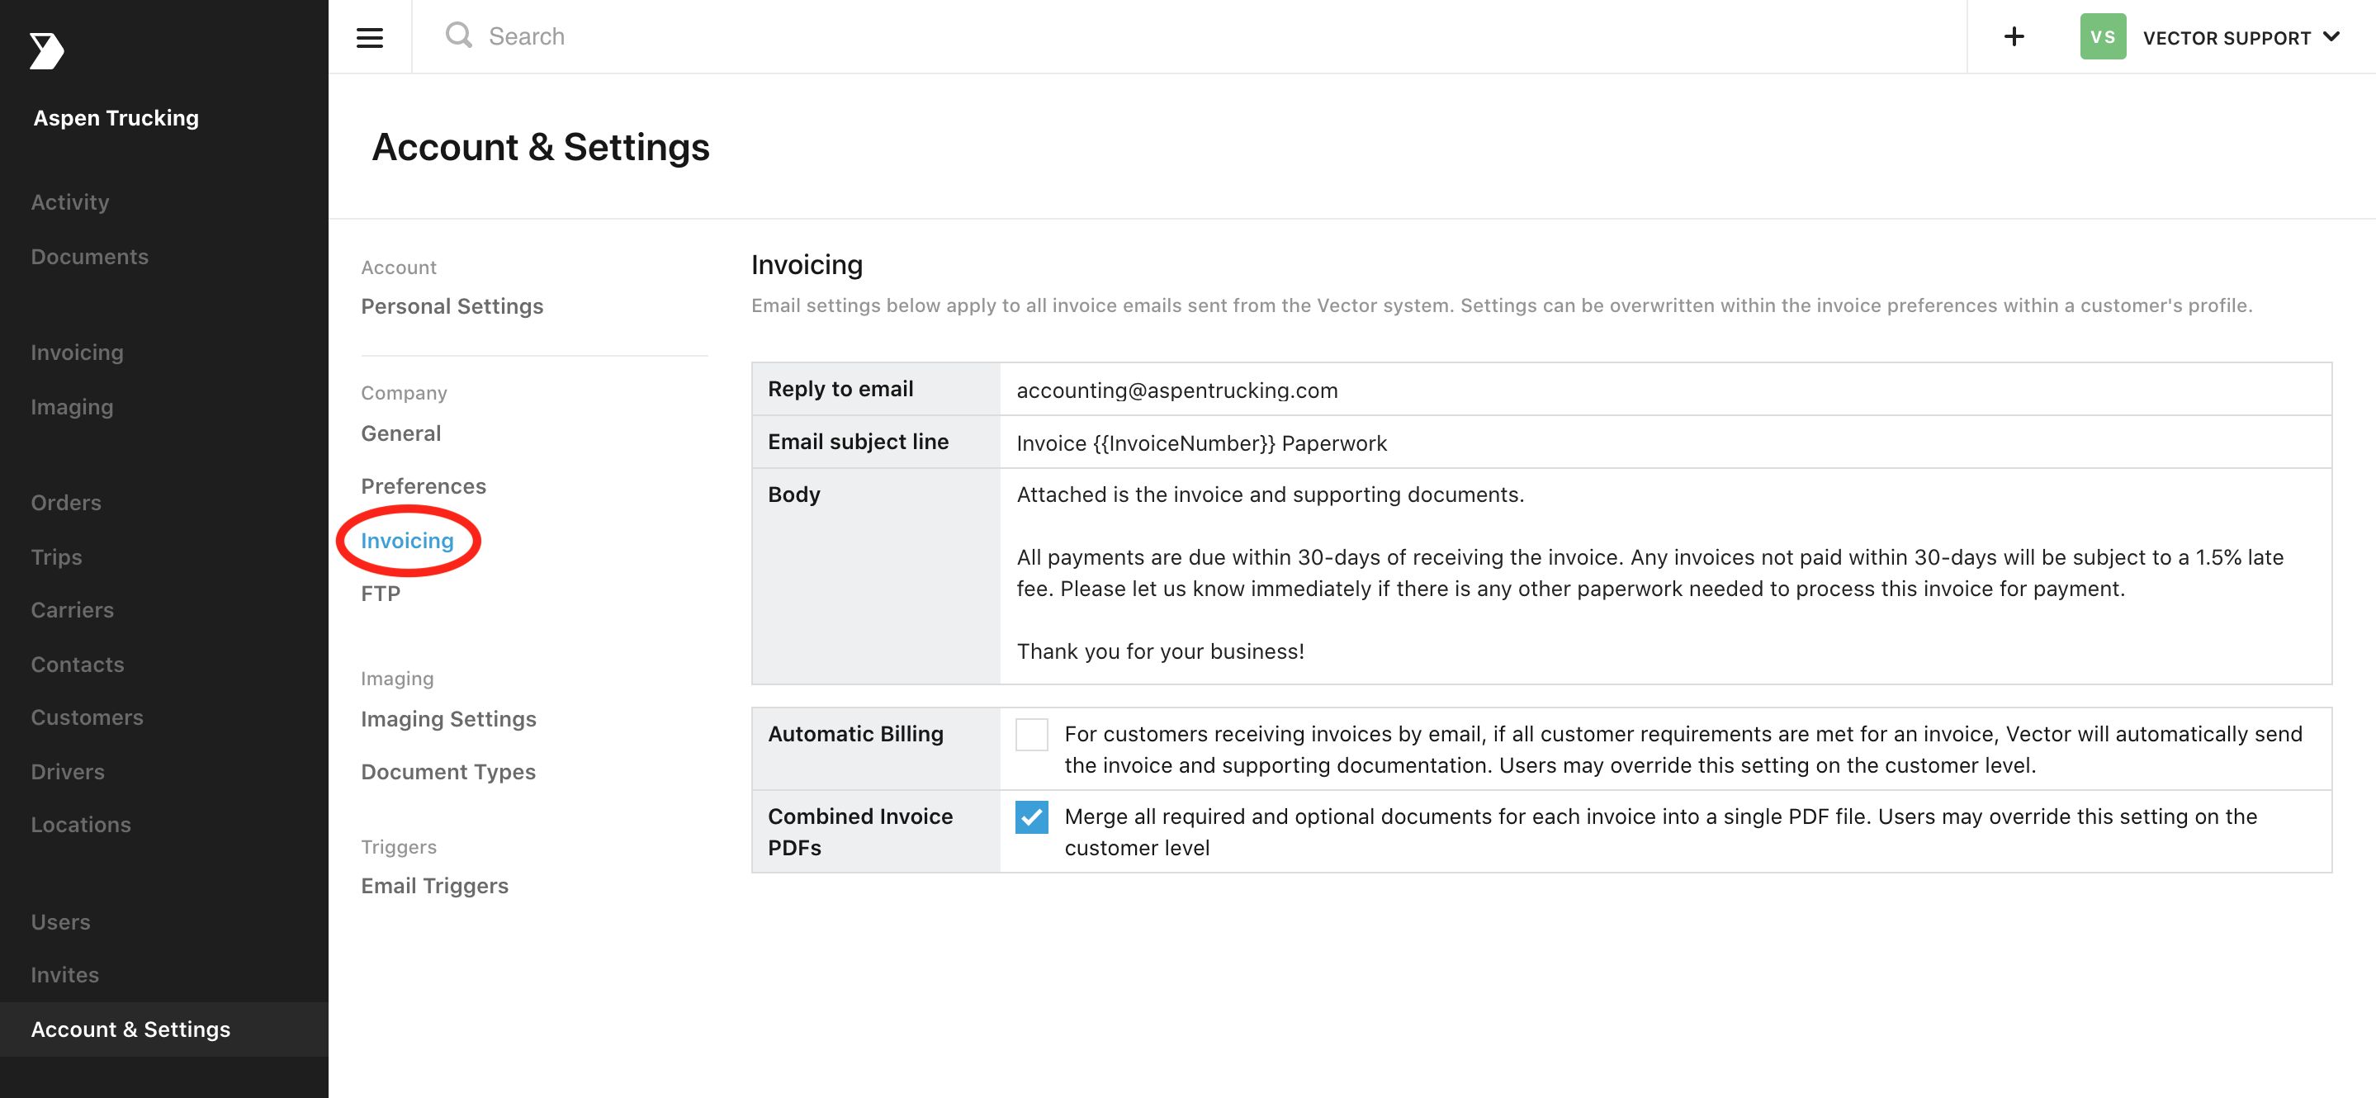Open Document Types imaging settings
The height and width of the screenshot is (1098, 2376).
pyautogui.click(x=448, y=772)
